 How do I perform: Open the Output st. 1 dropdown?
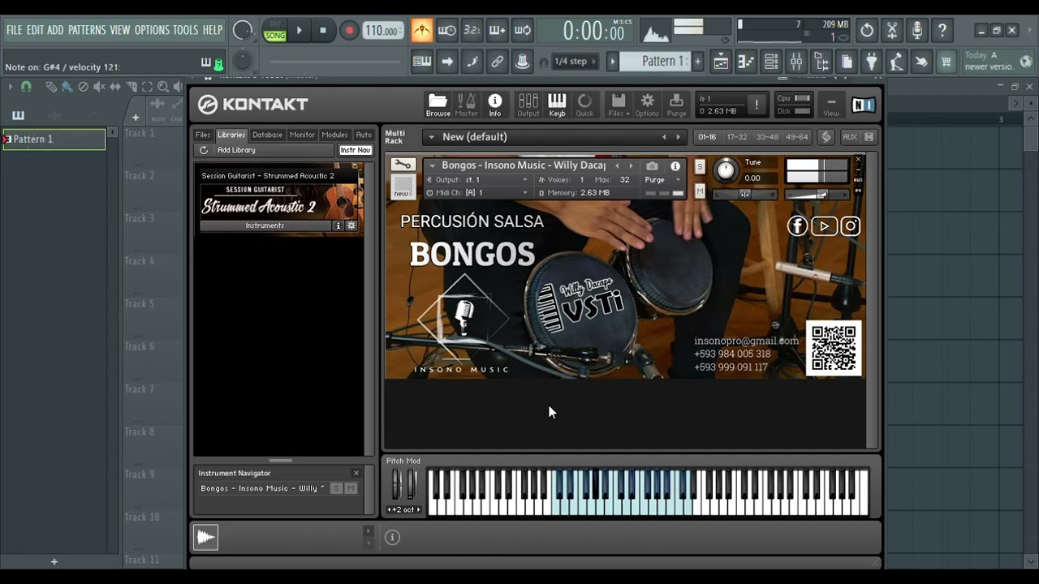(479, 179)
